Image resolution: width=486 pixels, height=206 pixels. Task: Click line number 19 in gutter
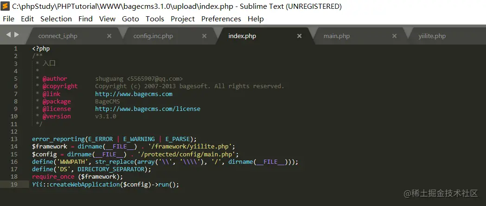[x=14, y=184]
